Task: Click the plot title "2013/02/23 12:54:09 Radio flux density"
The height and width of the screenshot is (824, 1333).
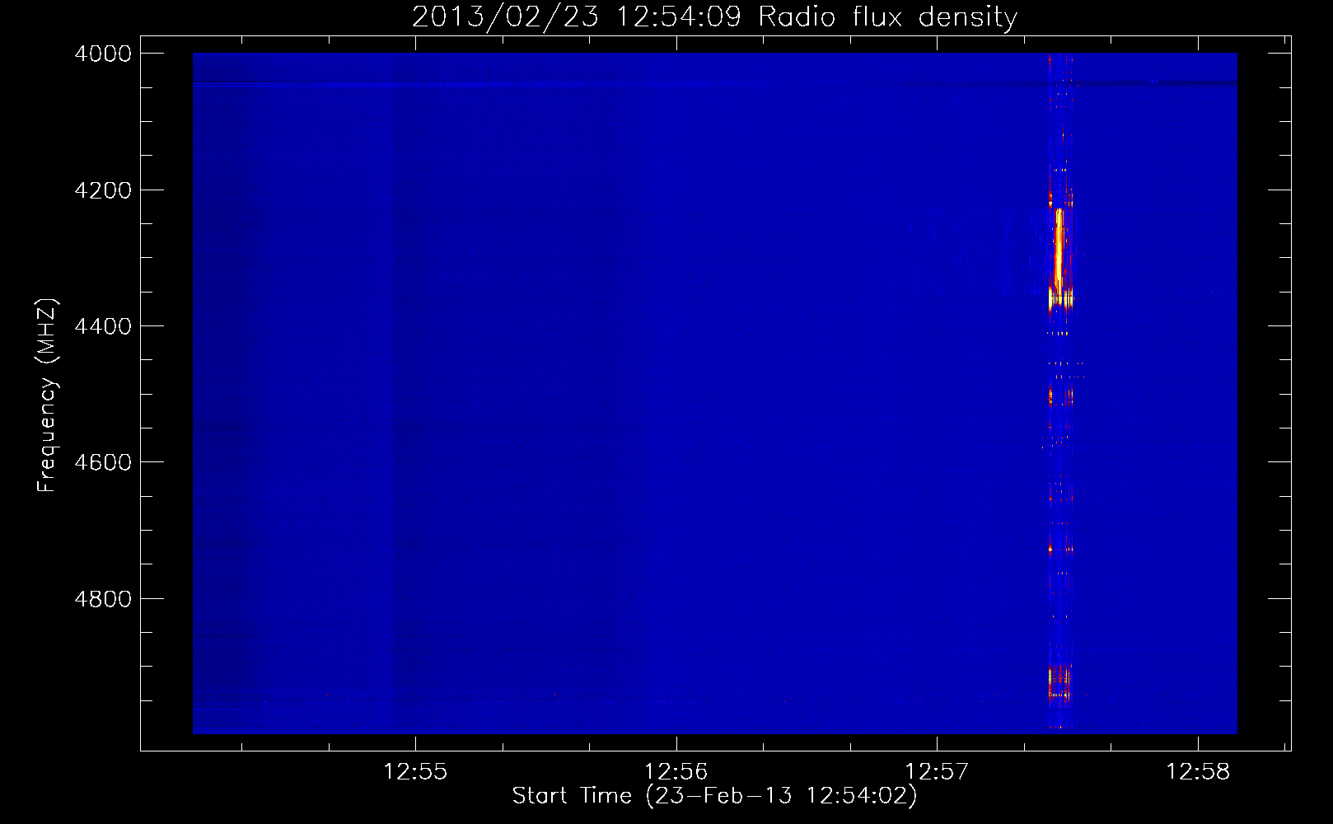Action: 714,16
